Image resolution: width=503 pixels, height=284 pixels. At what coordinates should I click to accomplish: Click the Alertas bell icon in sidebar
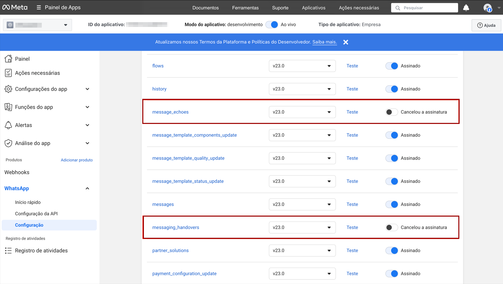point(8,125)
